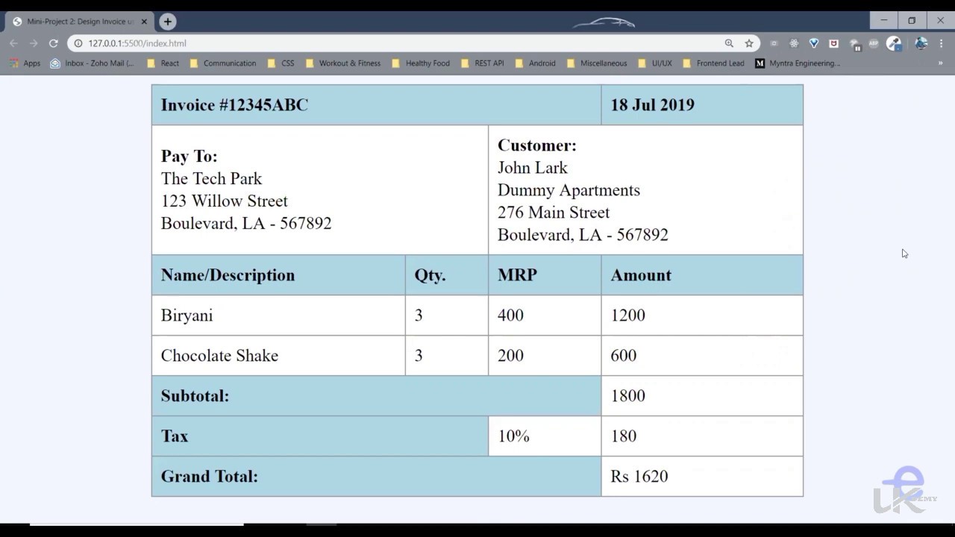Viewport: 955px width, 537px height.
Task: Click the 276 Main Street line
Action: point(554,213)
